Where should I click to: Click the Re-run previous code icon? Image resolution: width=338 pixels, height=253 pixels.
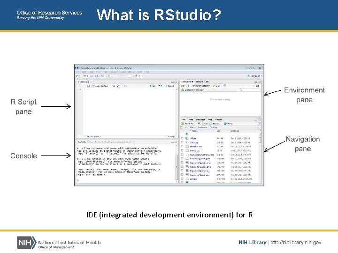coord(161,86)
